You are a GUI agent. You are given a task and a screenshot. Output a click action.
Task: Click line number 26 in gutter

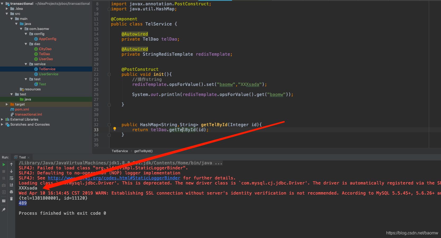pos(96,95)
